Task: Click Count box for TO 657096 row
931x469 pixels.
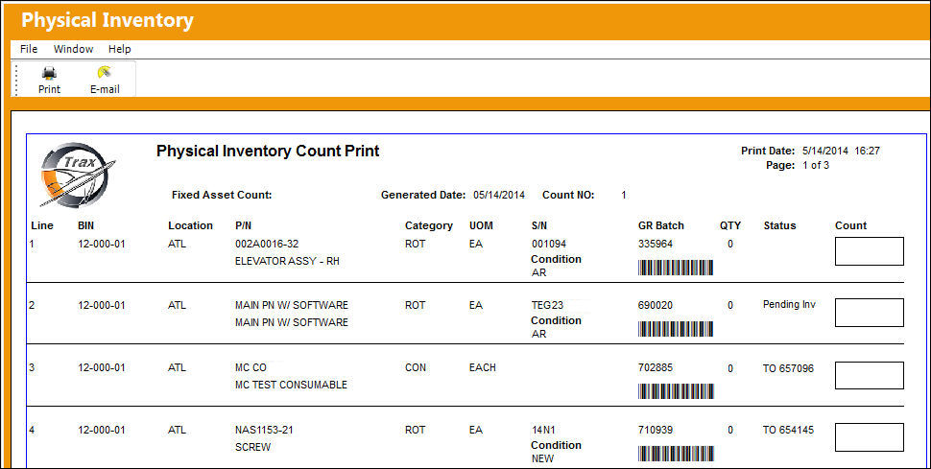Action: tap(870, 375)
